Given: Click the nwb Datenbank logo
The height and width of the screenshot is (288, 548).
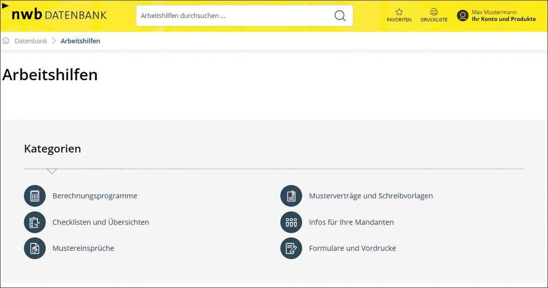Looking at the screenshot, I should pos(59,15).
